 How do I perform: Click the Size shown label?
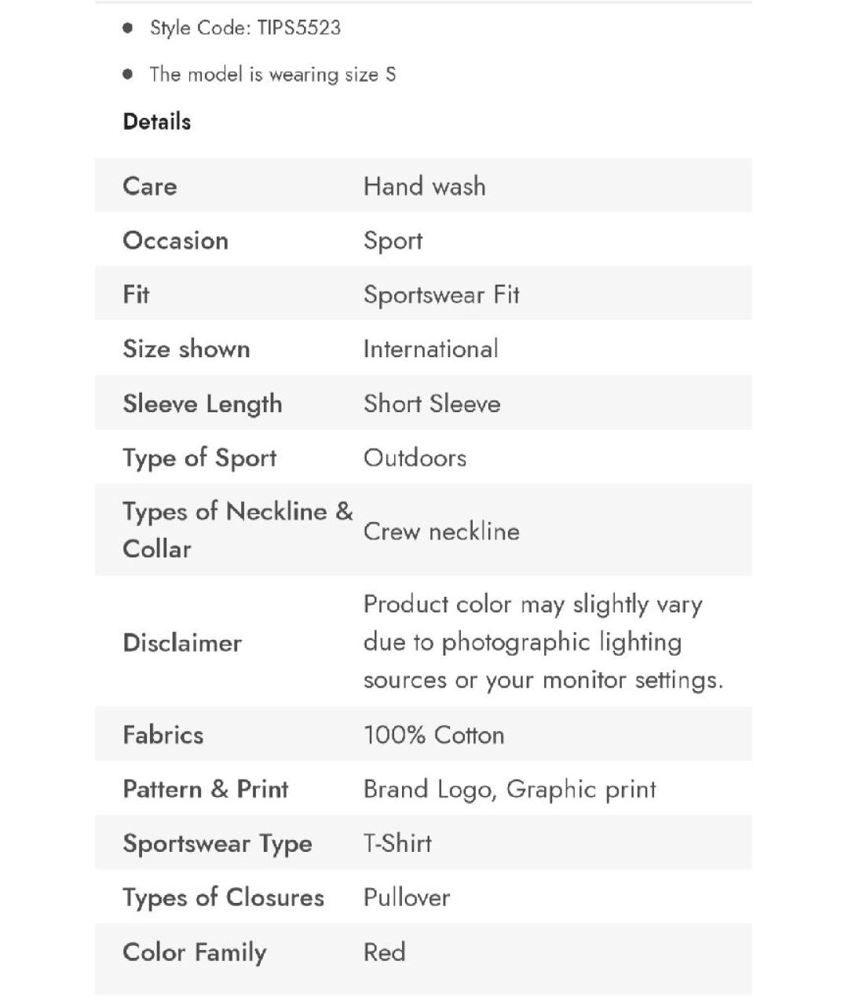186,349
